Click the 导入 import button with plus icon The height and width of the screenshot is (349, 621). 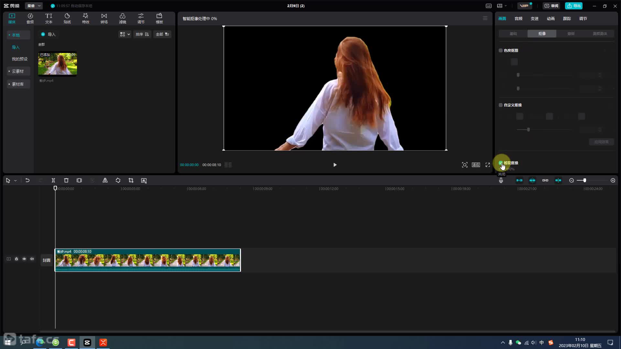coord(48,34)
